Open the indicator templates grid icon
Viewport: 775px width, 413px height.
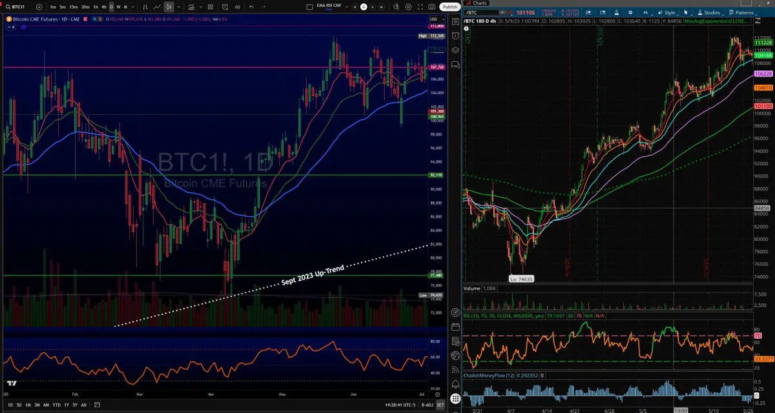pyautogui.click(x=210, y=6)
